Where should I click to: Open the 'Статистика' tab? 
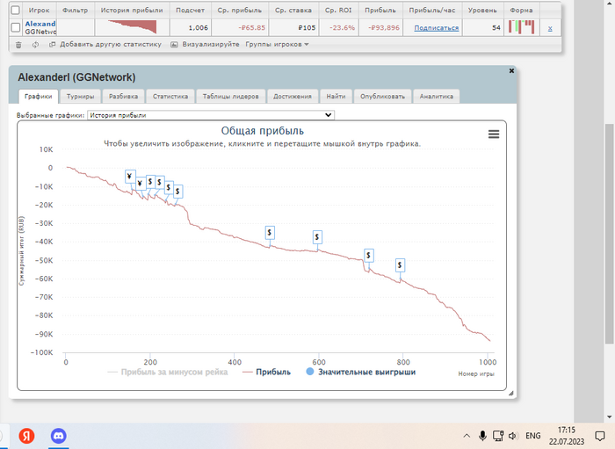170,97
